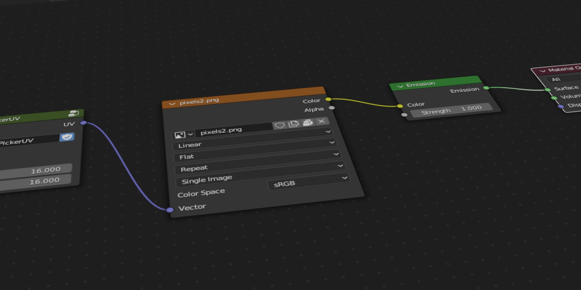Open the sRGB color space dropdown
The image size is (581, 290).
pyautogui.click(x=309, y=182)
